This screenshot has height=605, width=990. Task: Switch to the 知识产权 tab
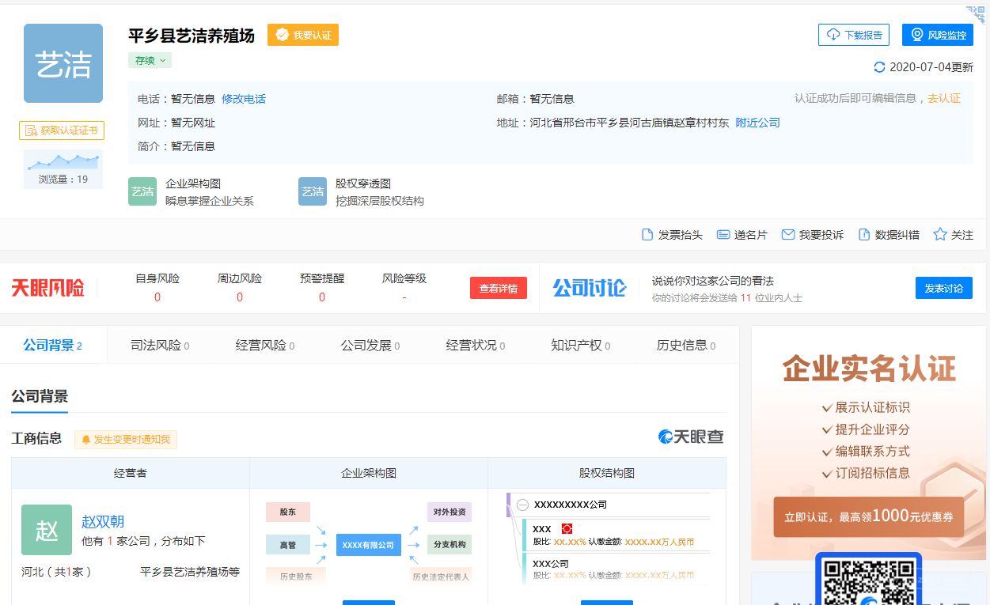(x=580, y=346)
